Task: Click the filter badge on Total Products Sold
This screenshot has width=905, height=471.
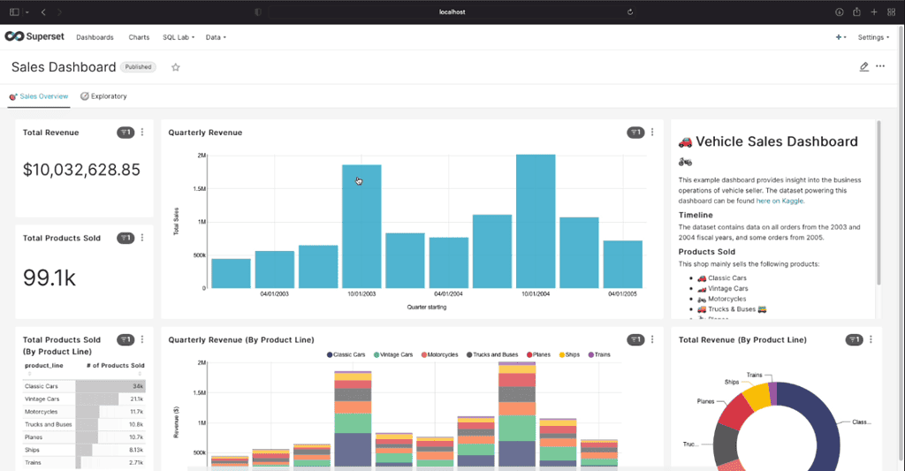Action: tap(125, 238)
